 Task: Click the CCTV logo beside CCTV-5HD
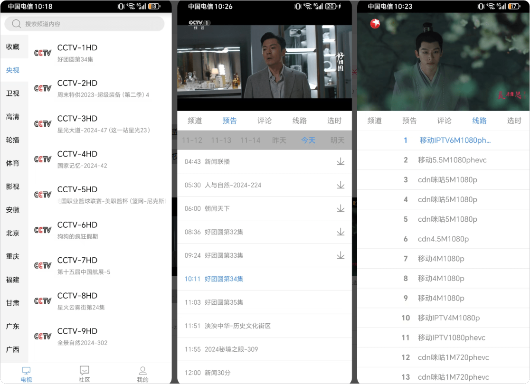pos(43,195)
